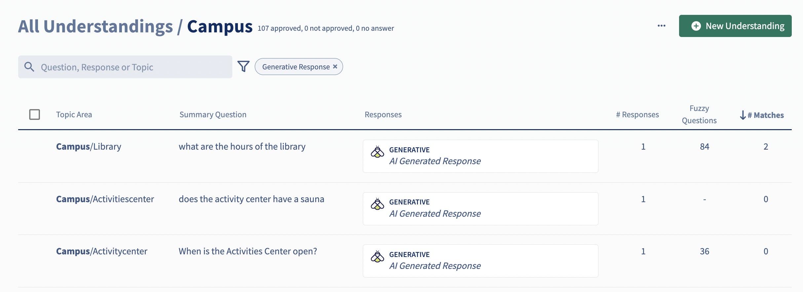803x292 pixels.
Task: Go to All Understandings breadcrumb
Action: click(96, 26)
